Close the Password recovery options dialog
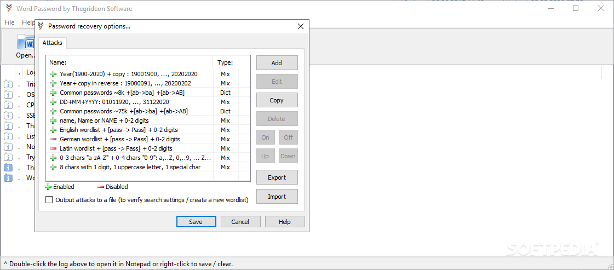The width and height of the screenshot is (614, 270). (301, 26)
